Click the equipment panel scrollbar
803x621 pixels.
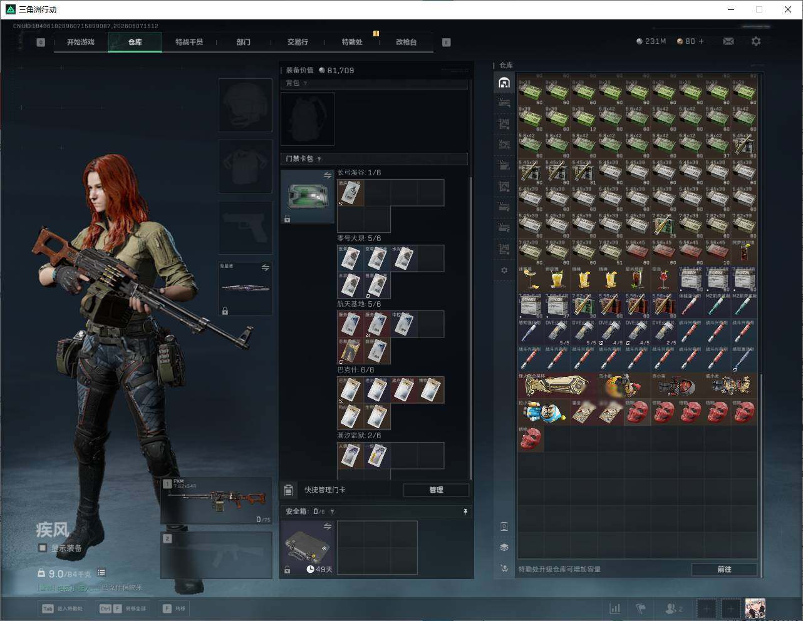(471, 329)
